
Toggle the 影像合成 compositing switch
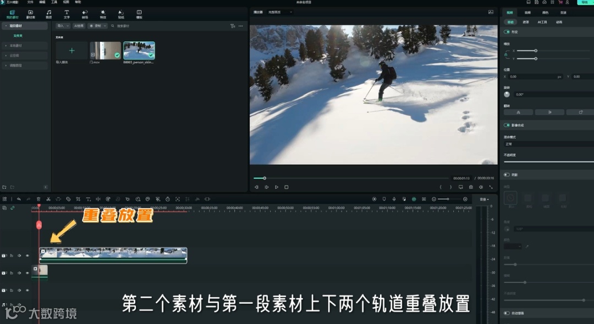[x=507, y=125]
